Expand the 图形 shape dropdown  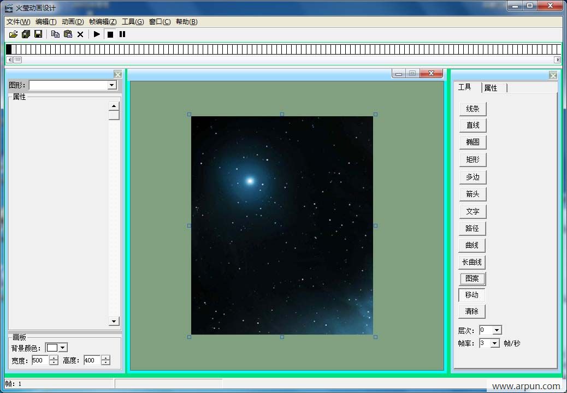(112, 86)
